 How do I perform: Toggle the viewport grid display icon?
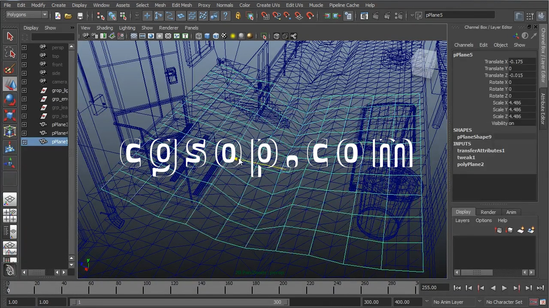134,36
